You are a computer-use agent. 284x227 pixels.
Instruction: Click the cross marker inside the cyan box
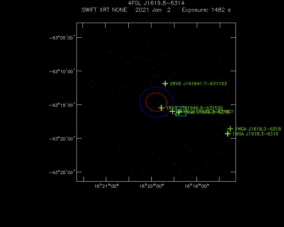coord(179,112)
